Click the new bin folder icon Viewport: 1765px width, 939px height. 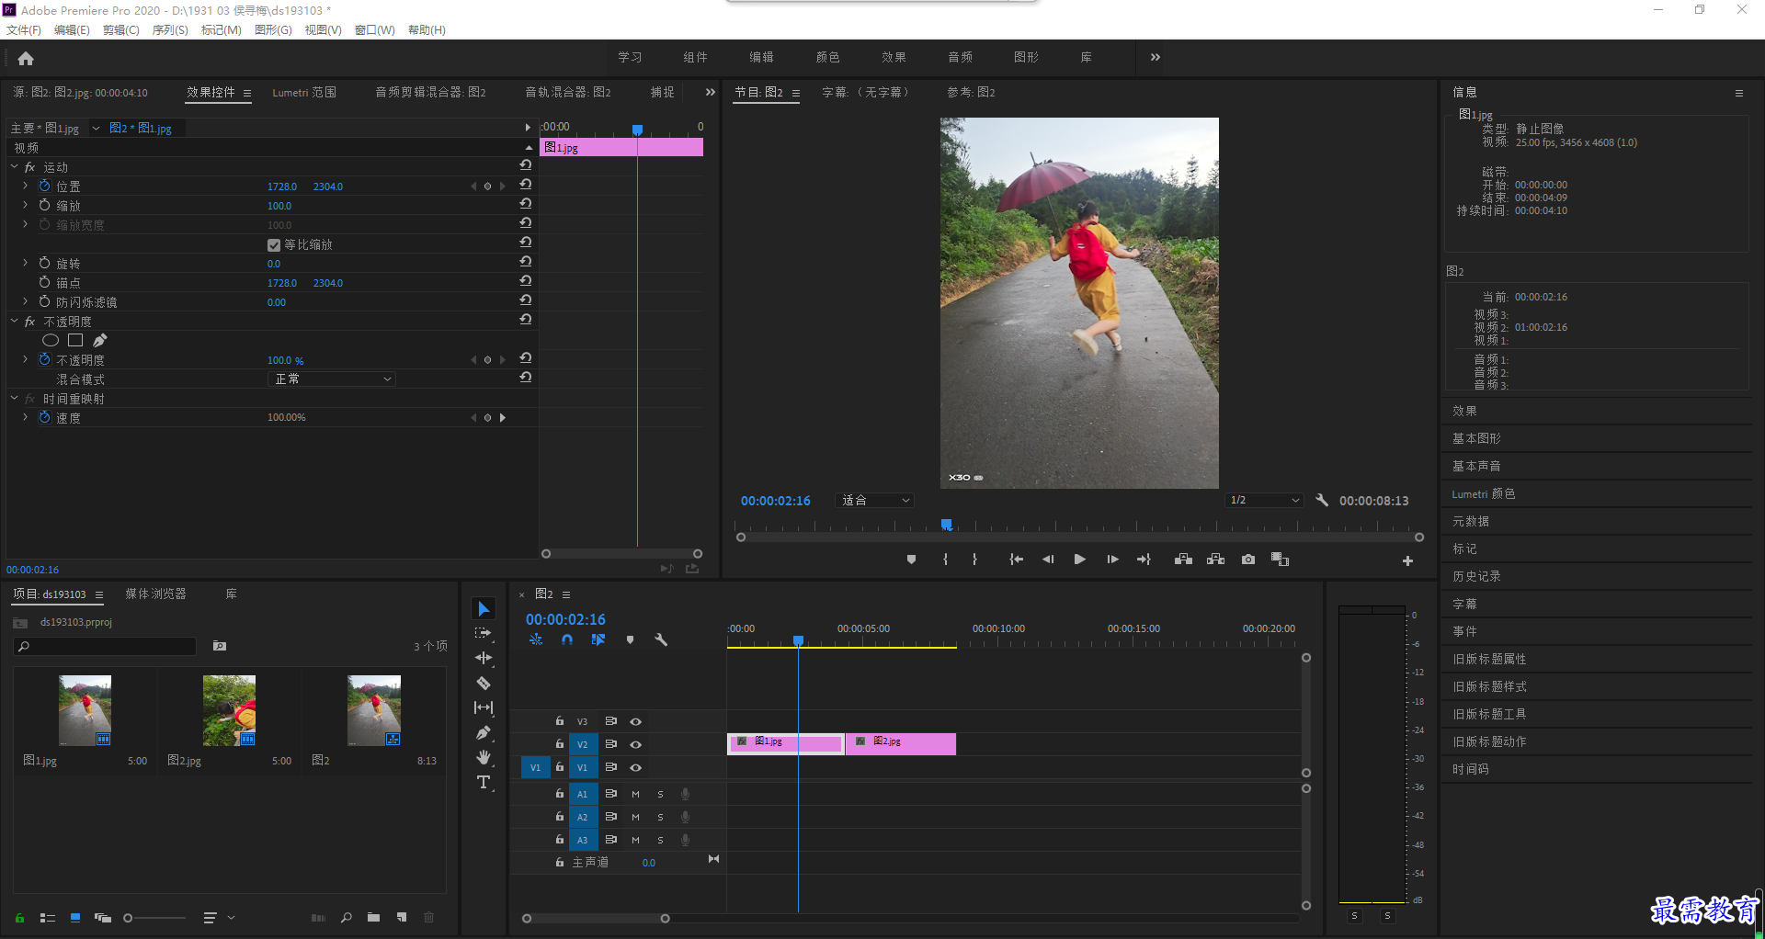[373, 918]
